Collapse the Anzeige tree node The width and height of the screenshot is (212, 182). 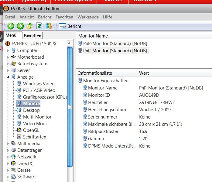click(x=8, y=77)
